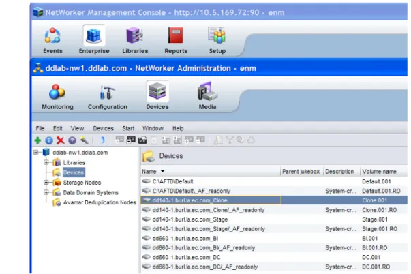Open the Enterprise section icon
Screen dimensions: 411x274
point(94,36)
